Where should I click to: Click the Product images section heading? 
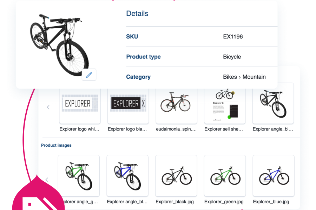pyautogui.click(x=56, y=145)
